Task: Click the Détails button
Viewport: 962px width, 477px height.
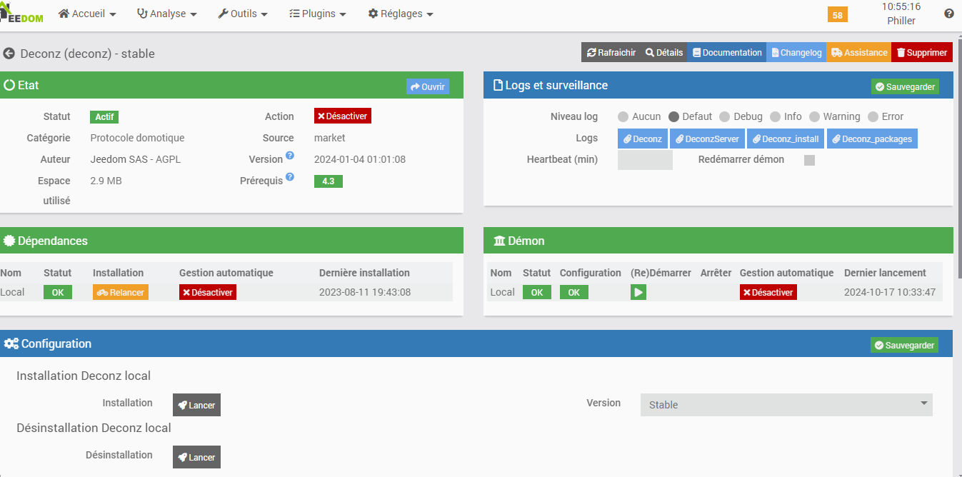Action: (x=663, y=52)
